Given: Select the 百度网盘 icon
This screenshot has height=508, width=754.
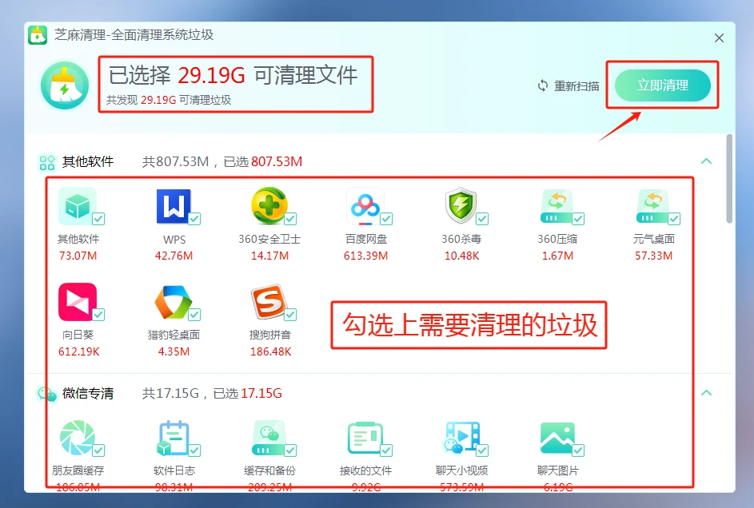Looking at the screenshot, I should click(x=365, y=206).
